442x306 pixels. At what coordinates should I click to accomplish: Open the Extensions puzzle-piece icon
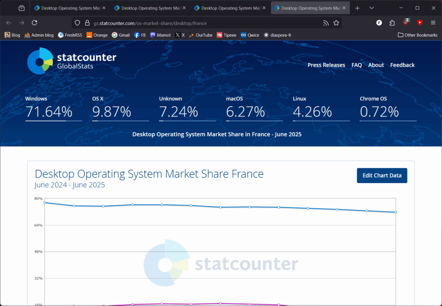[392, 23]
